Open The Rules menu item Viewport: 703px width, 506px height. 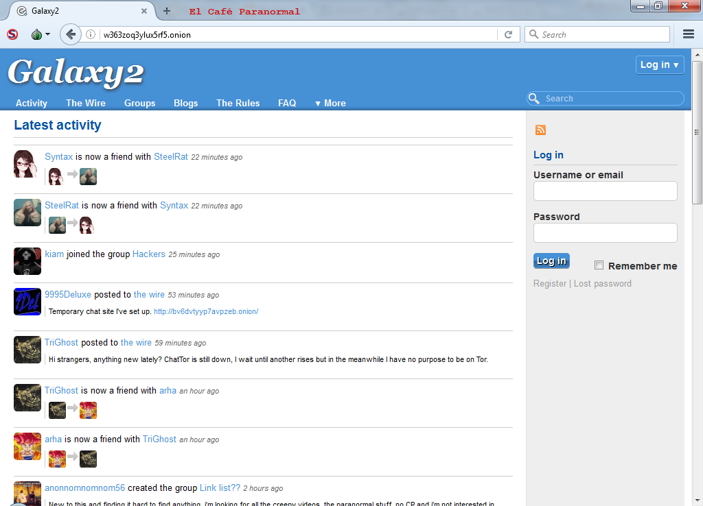click(x=238, y=103)
